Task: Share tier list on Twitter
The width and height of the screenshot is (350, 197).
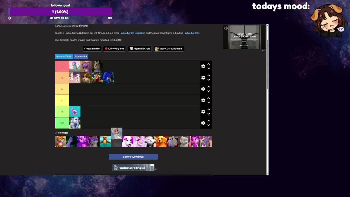Action: pyautogui.click(x=64, y=56)
